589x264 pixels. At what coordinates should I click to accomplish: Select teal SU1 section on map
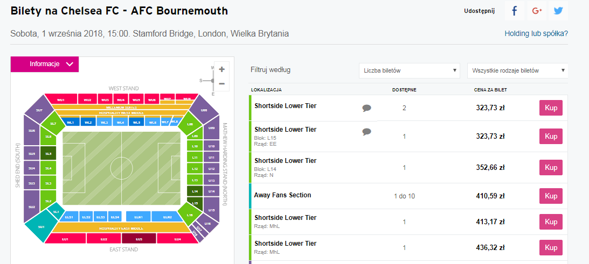coord(41,227)
